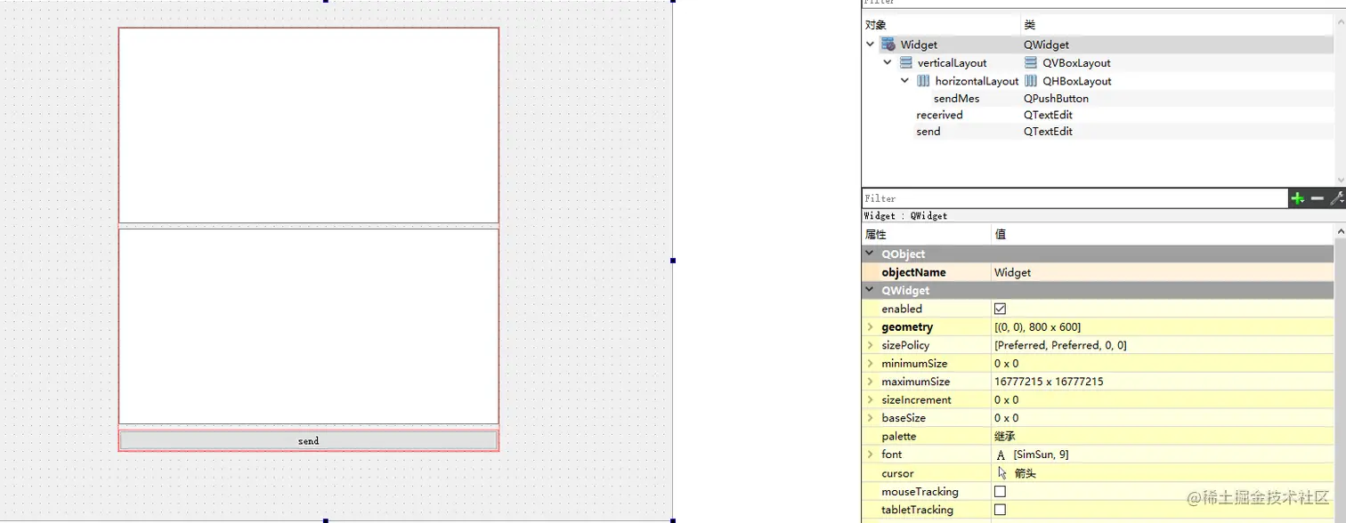
Task: Collapse the QWidget property section
Action: 870,290
